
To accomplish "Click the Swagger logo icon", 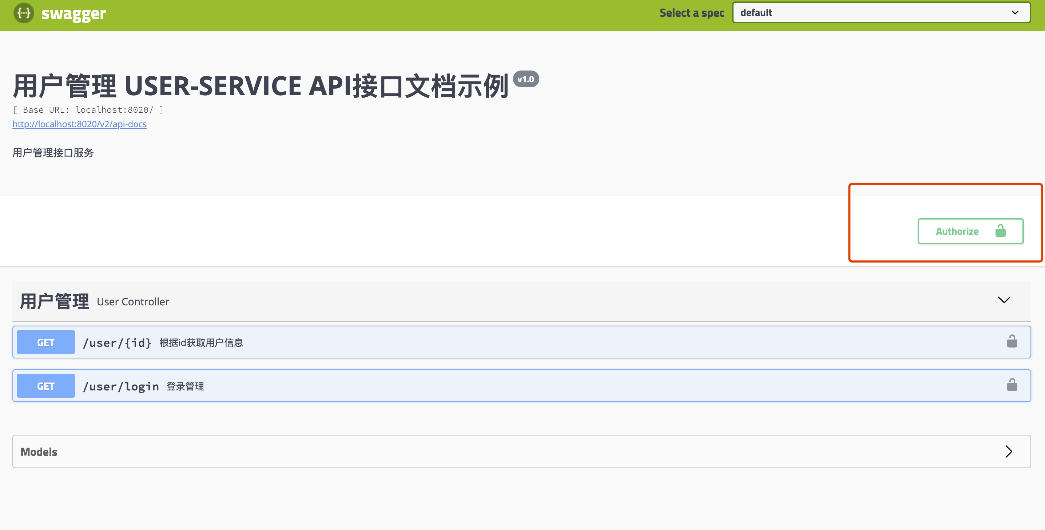I will pos(24,13).
